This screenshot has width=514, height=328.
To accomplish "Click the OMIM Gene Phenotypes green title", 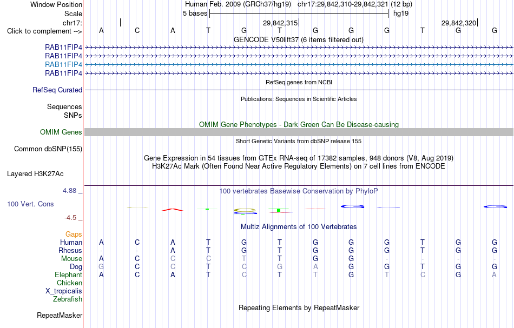I will tap(299, 124).
